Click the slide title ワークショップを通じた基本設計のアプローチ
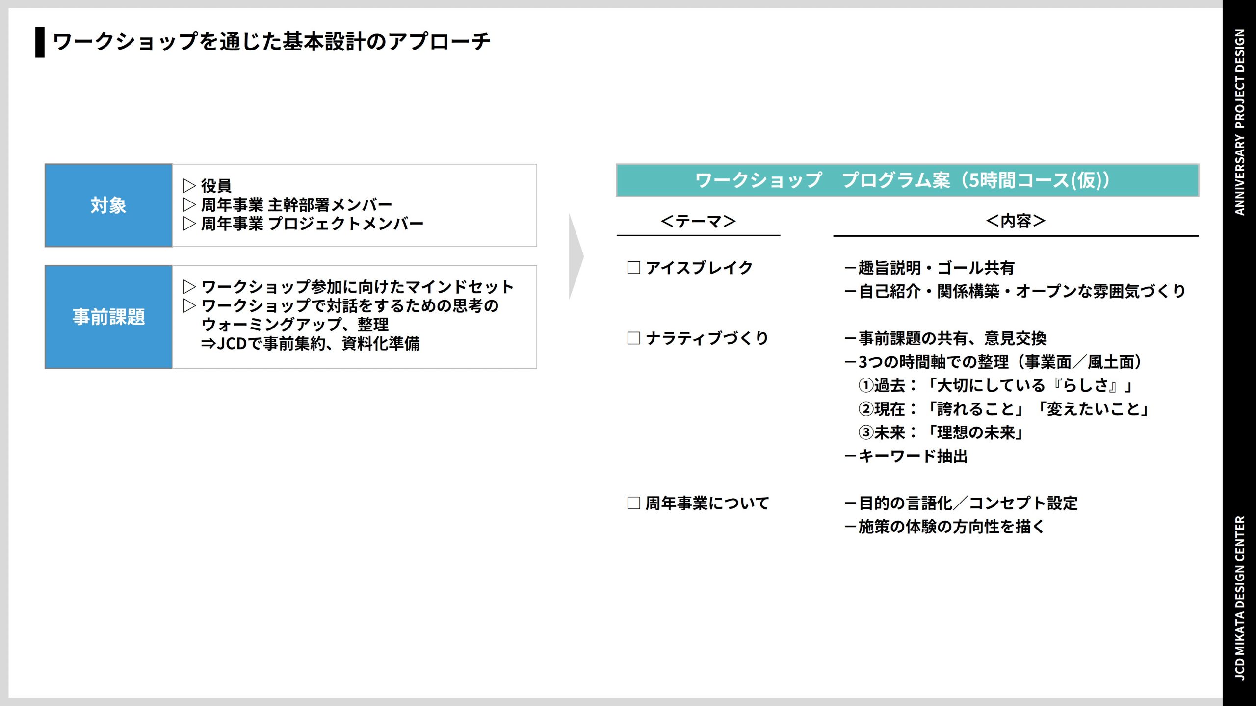The height and width of the screenshot is (706, 1256). pyautogui.click(x=271, y=42)
